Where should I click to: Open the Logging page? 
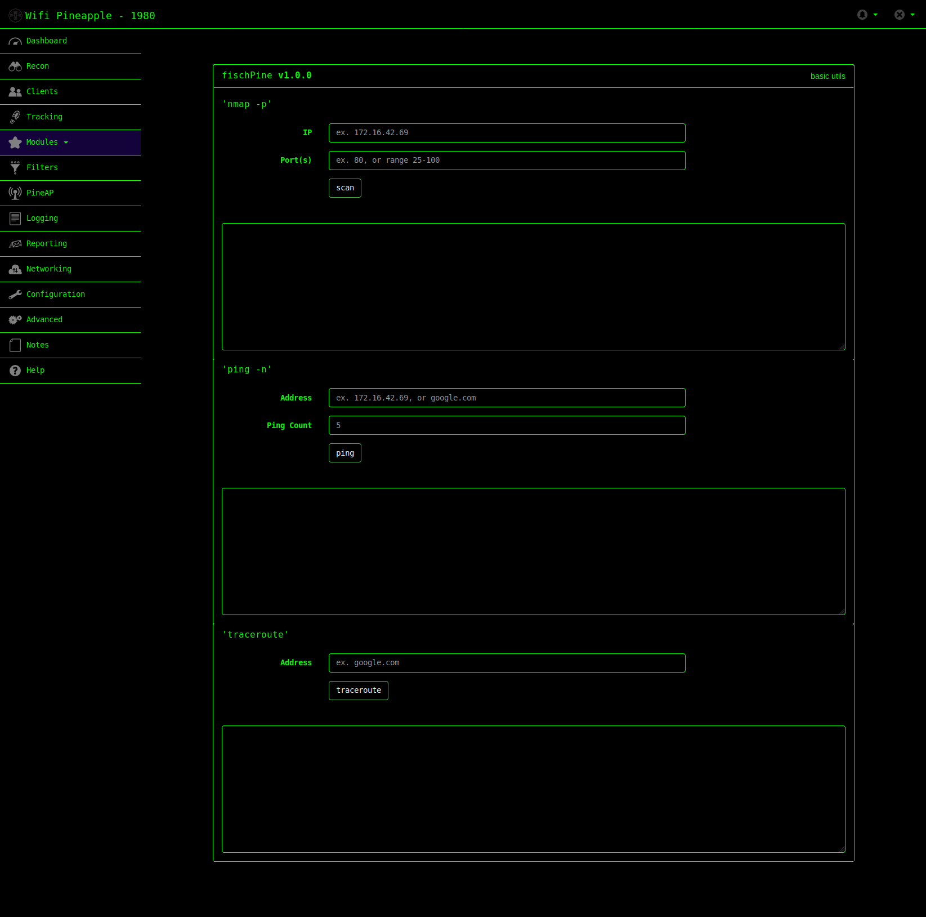70,219
